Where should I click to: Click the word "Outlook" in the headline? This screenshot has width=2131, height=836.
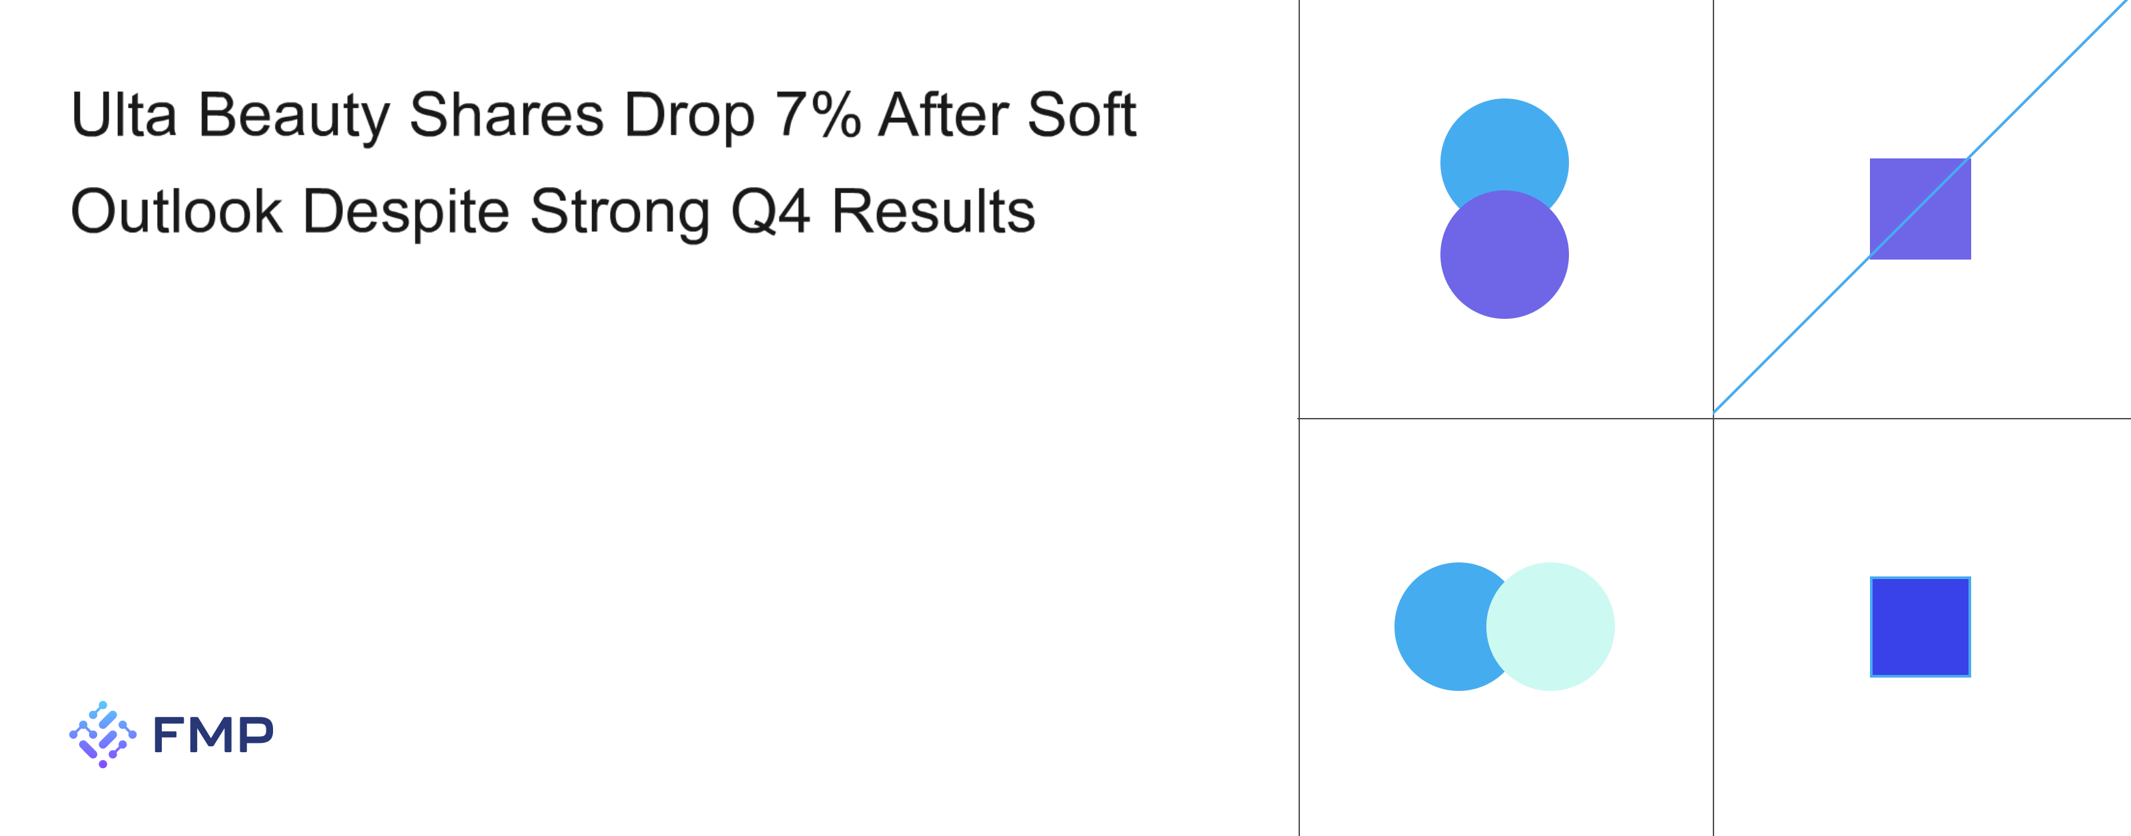[x=176, y=212]
